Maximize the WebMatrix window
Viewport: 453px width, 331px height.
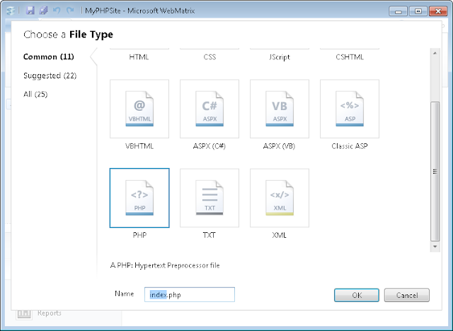pos(418,11)
